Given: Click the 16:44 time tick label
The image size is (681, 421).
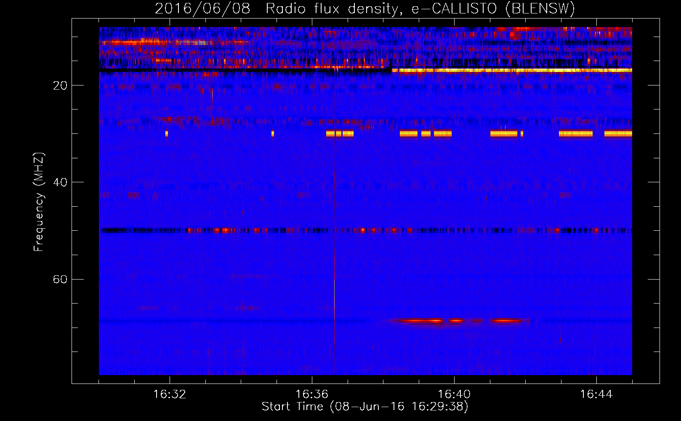Looking at the screenshot, I should click(x=596, y=394).
